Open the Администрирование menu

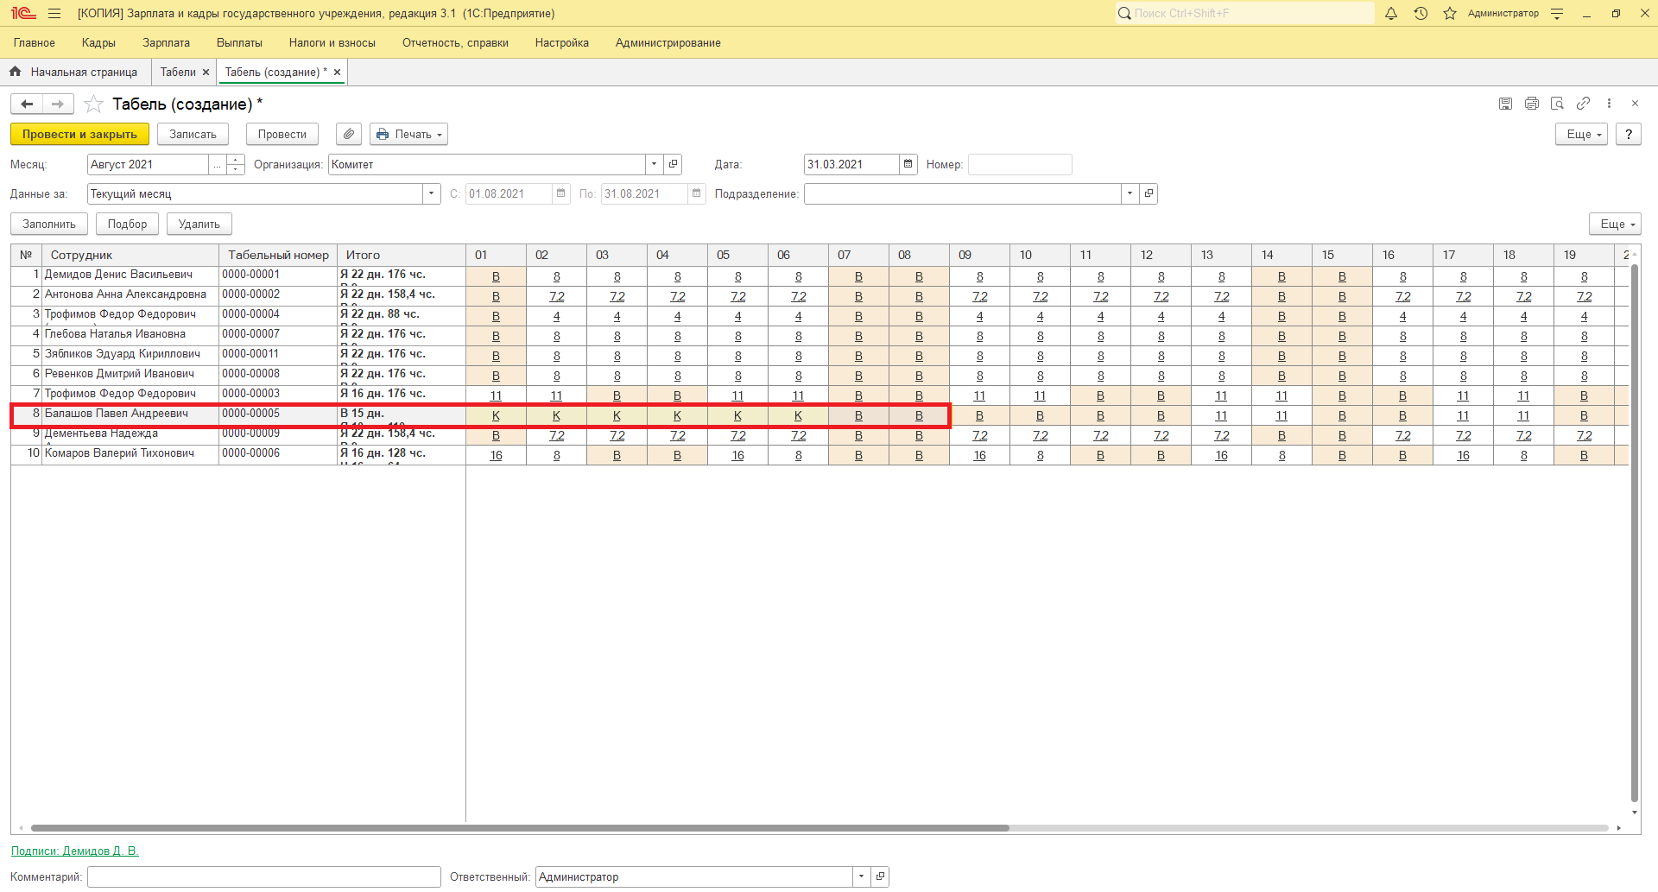pos(668,43)
